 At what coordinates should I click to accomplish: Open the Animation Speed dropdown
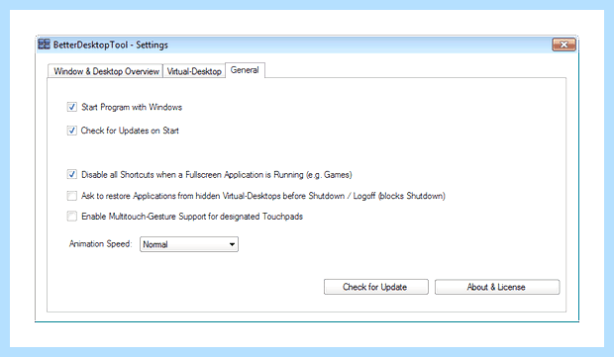click(x=189, y=244)
